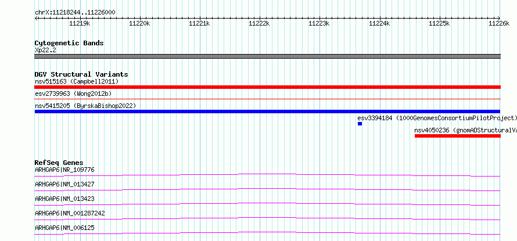Click the magenta NM_001287242 transcript line
Viewport: 517px width, 241px height.
click(x=267, y=218)
